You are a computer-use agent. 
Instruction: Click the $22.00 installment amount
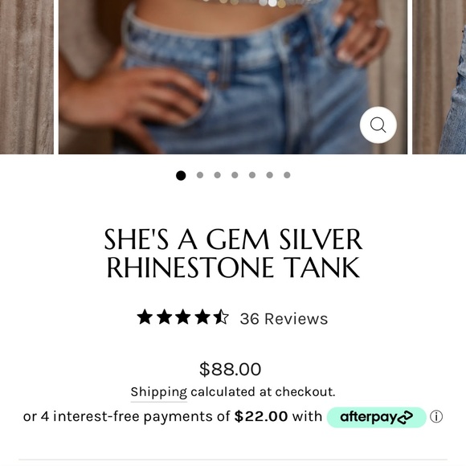coord(261,416)
